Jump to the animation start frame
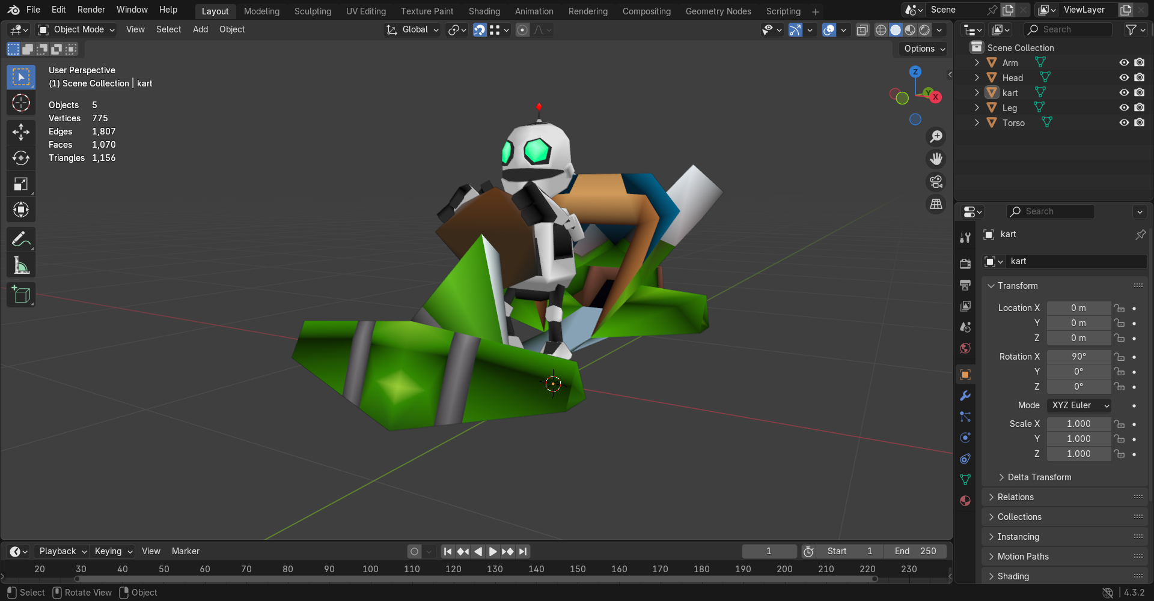The height and width of the screenshot is (601, 1154). coord(447,551)
